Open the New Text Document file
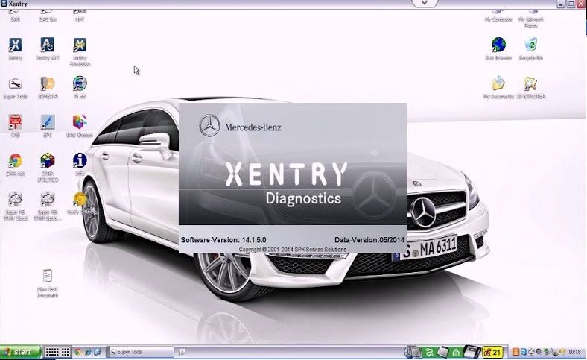Screen dimensions: 587x360 (x=48, y=277)
